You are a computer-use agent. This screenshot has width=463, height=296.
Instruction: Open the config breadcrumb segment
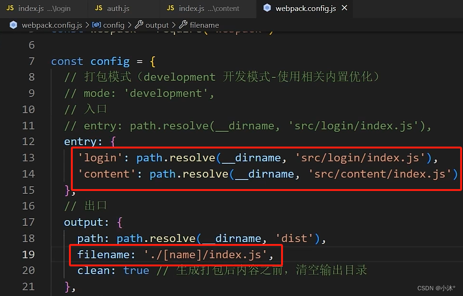pyautogui.click(x=113, y=25)
